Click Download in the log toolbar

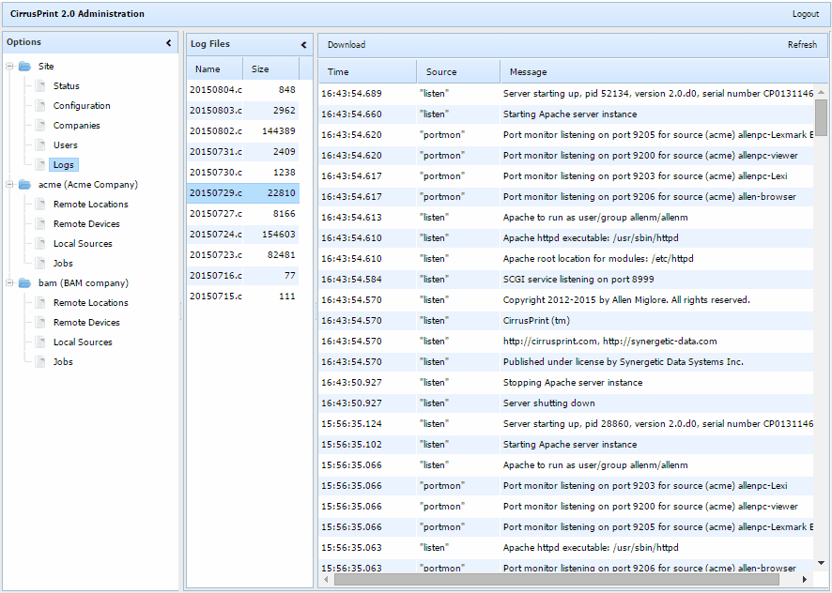click(x=345, y=44)
